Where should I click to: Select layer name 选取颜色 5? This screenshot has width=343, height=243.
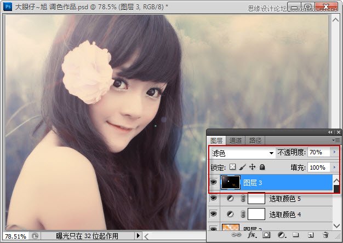point(285,199)
